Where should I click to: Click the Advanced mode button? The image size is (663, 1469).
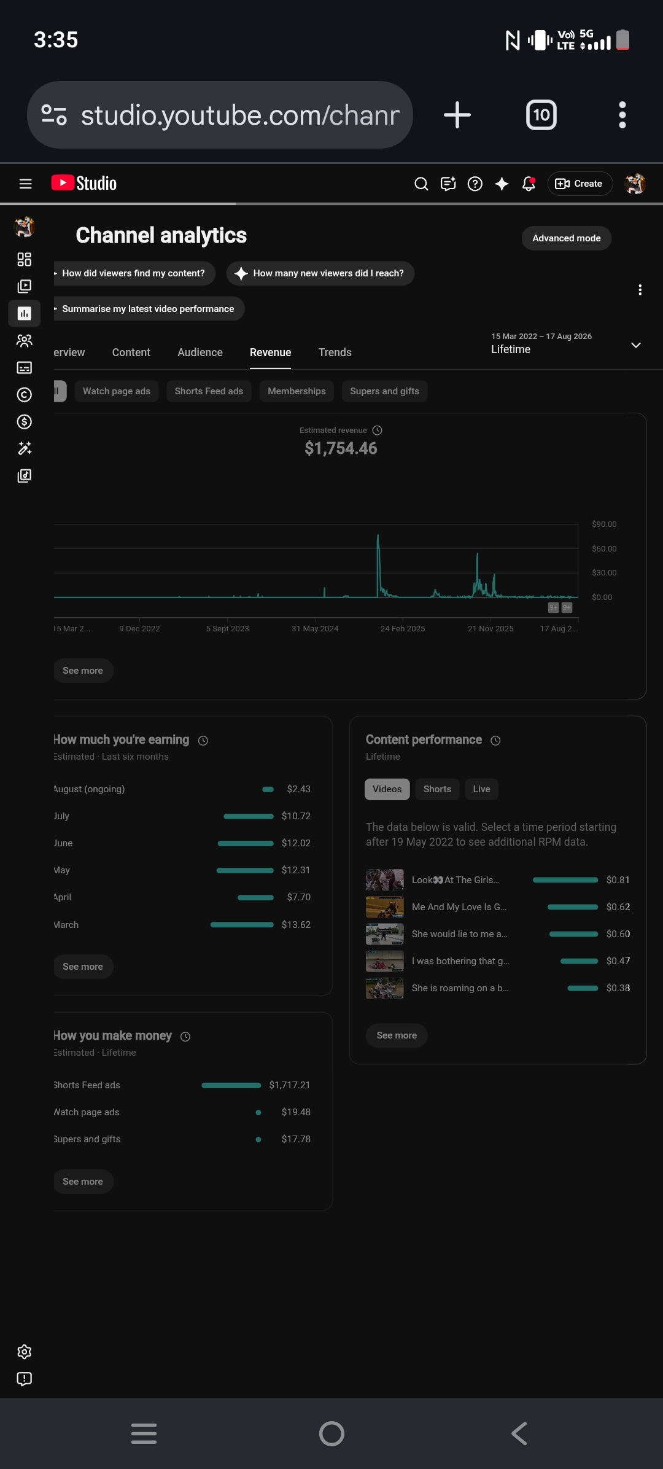(x=567, y=238)
